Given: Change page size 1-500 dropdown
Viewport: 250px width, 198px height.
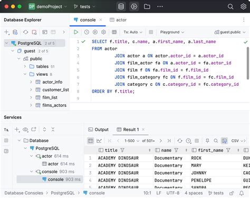Looking at the screenshot, I should pyautogui.click(x=132, y=141).
